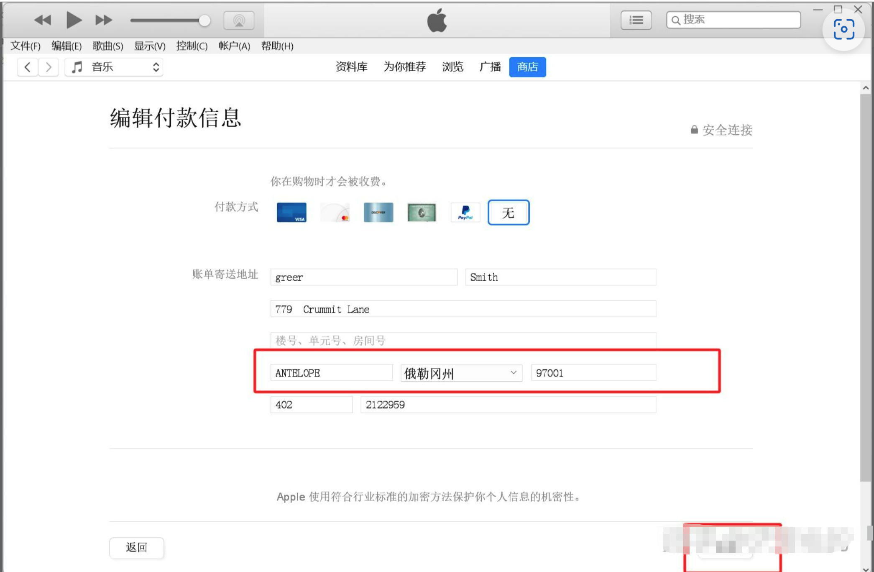Skip forward to the next track
This screenshot has height=572, width=874.
[104, 20]
